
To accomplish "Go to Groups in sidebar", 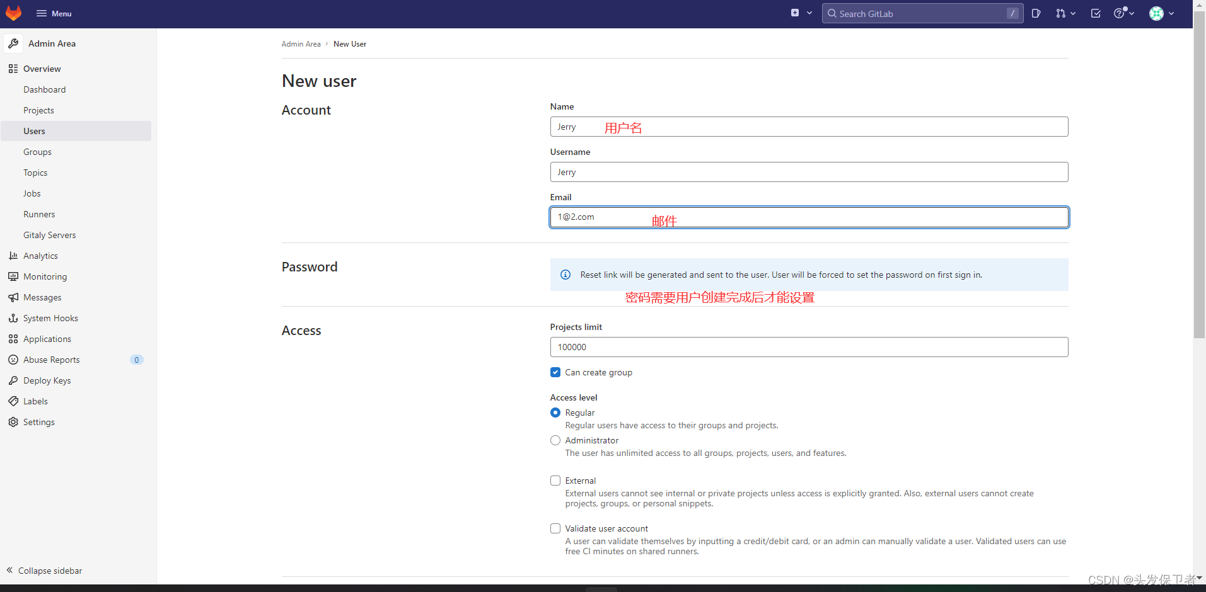I will (x=37, y=152).
